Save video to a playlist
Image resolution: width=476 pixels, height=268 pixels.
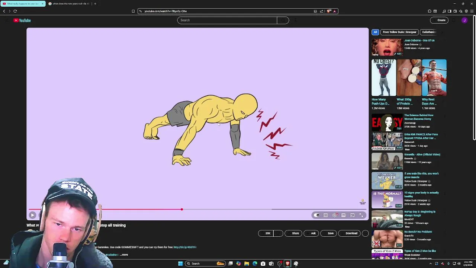pyautogui.click(x=328, y=233)
